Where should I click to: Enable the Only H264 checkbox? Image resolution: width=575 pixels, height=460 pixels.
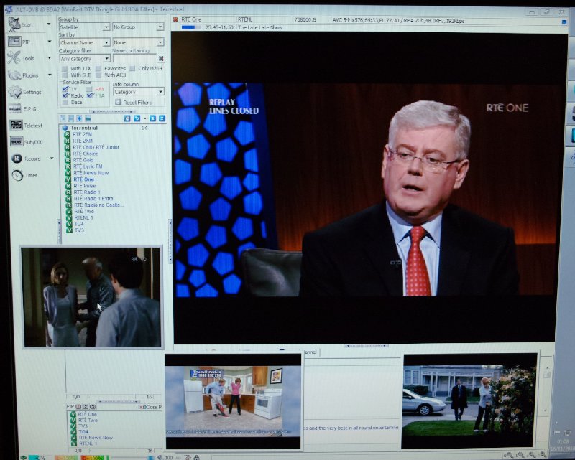132,68
